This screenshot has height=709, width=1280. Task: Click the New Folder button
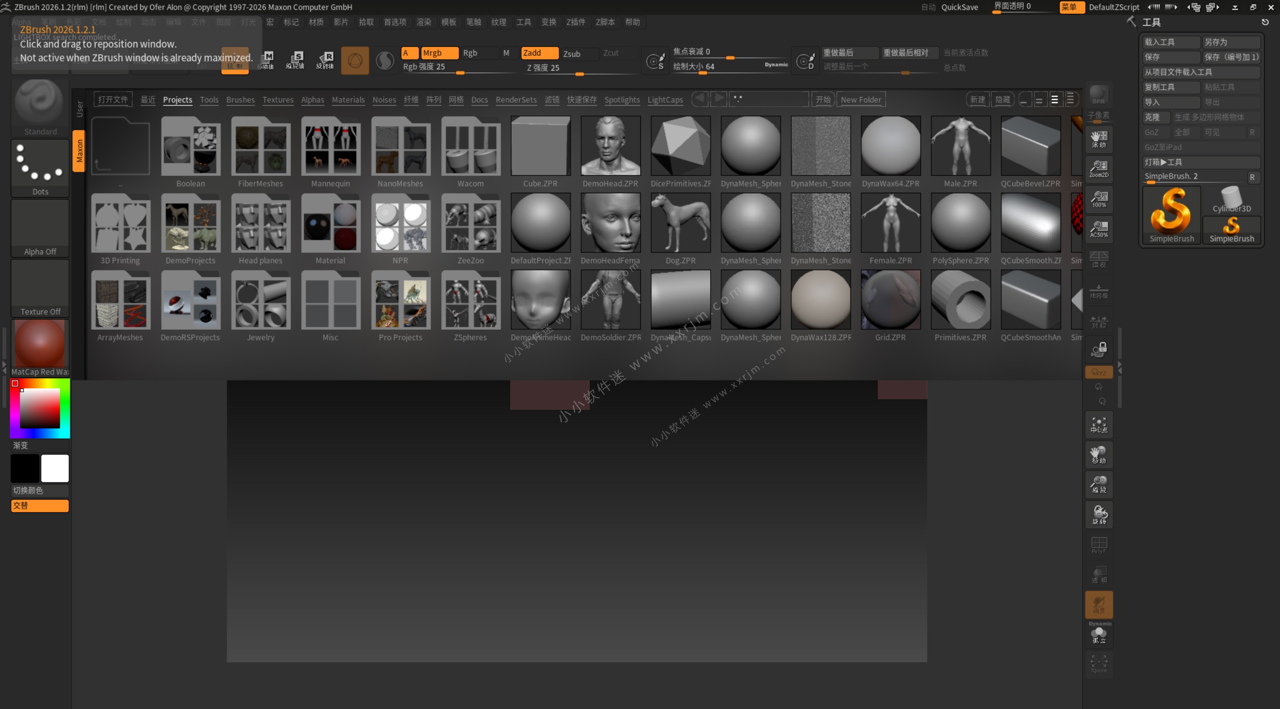pos(860,100)
